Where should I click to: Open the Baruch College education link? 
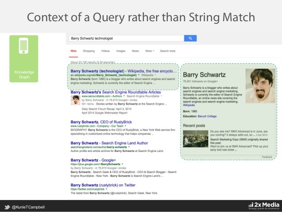coord(207,116)
